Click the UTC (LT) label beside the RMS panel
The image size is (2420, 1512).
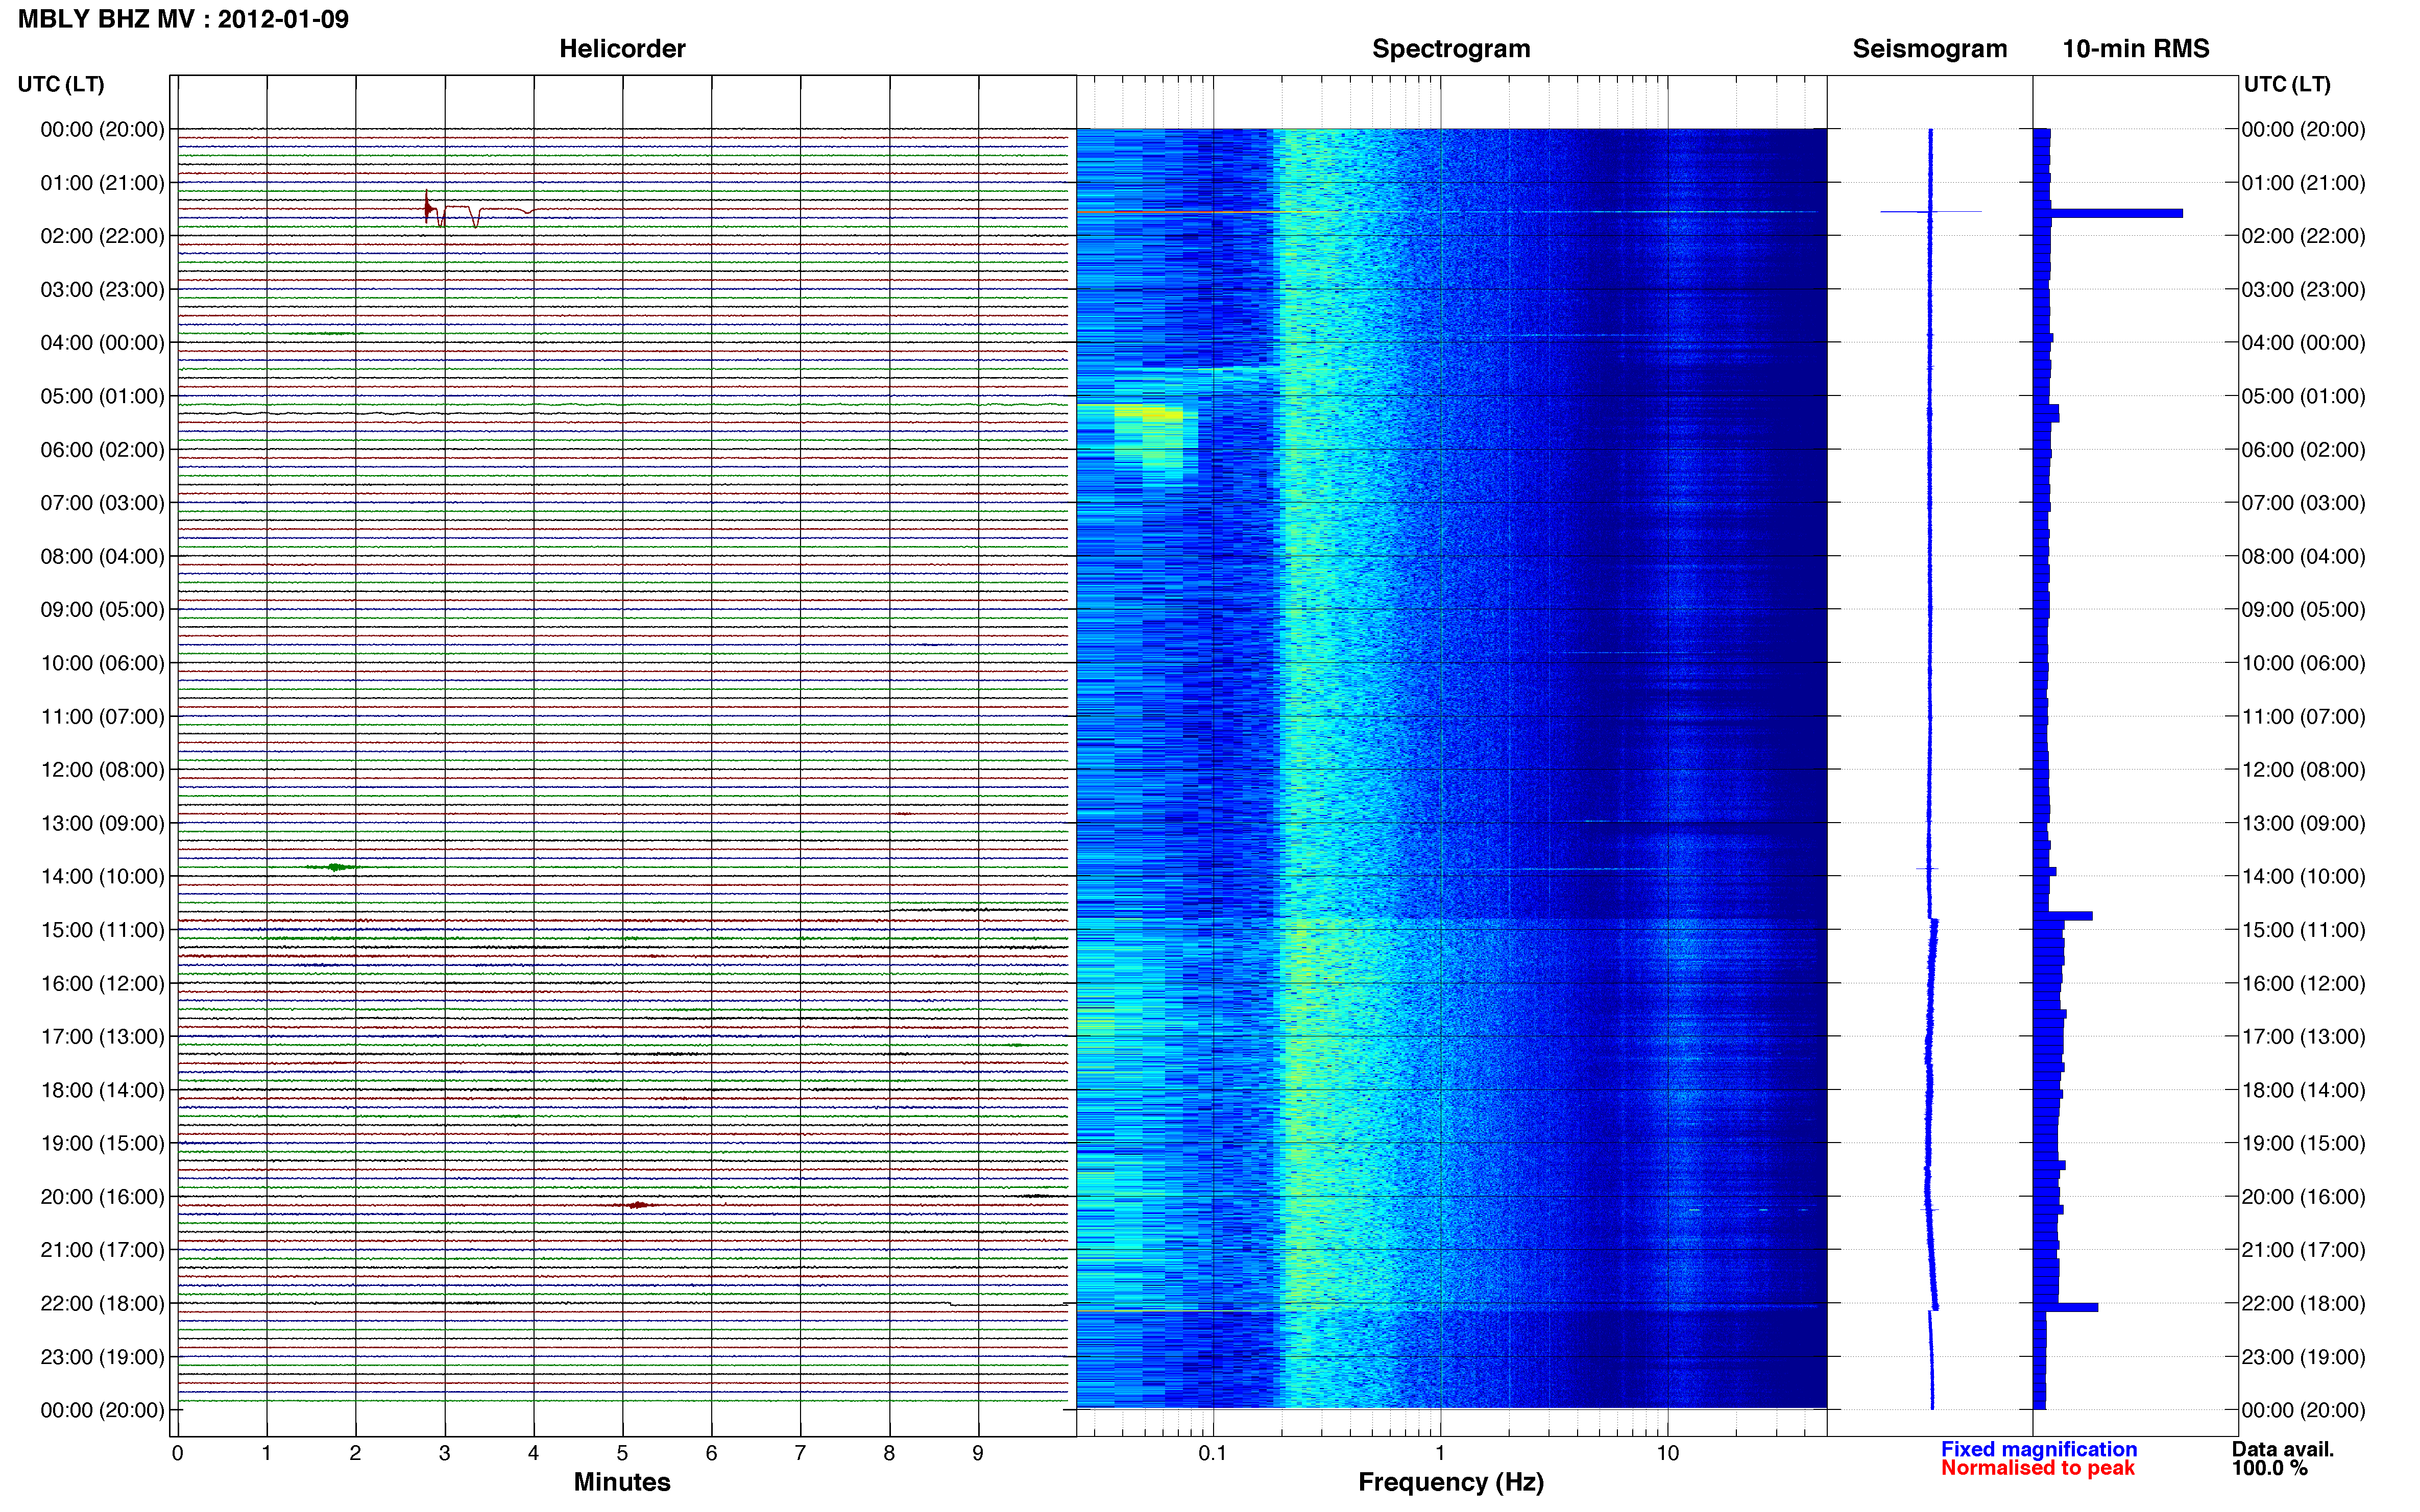pyautogui.click(x=2287, y=84)
